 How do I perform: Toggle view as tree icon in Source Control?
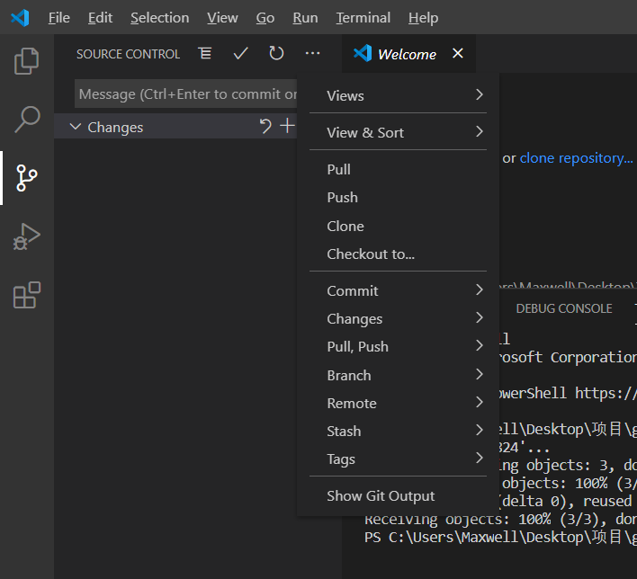pos(205,54)
